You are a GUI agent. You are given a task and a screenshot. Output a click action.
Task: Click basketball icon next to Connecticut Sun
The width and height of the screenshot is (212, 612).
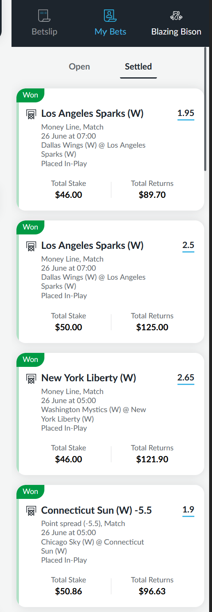click(x=31, y=511)
